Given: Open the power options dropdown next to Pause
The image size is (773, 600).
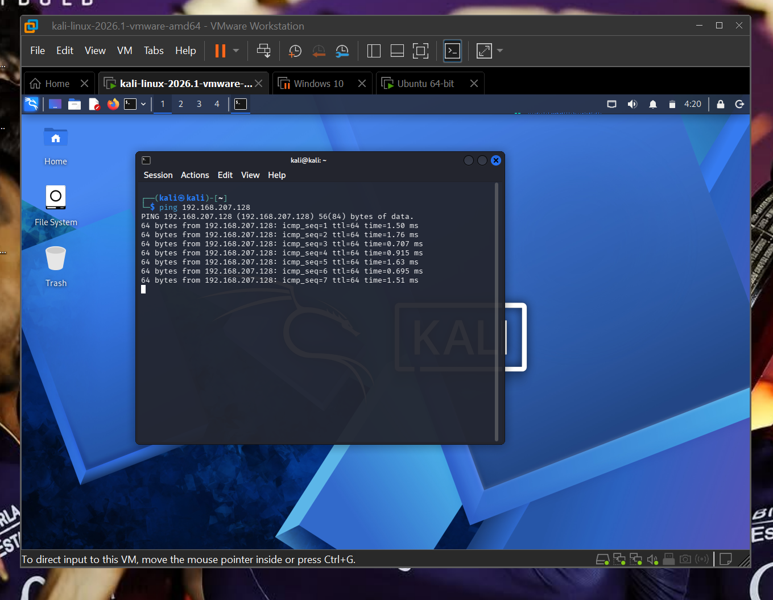Looking at the screenshot, I should click(x=236, y=51).
